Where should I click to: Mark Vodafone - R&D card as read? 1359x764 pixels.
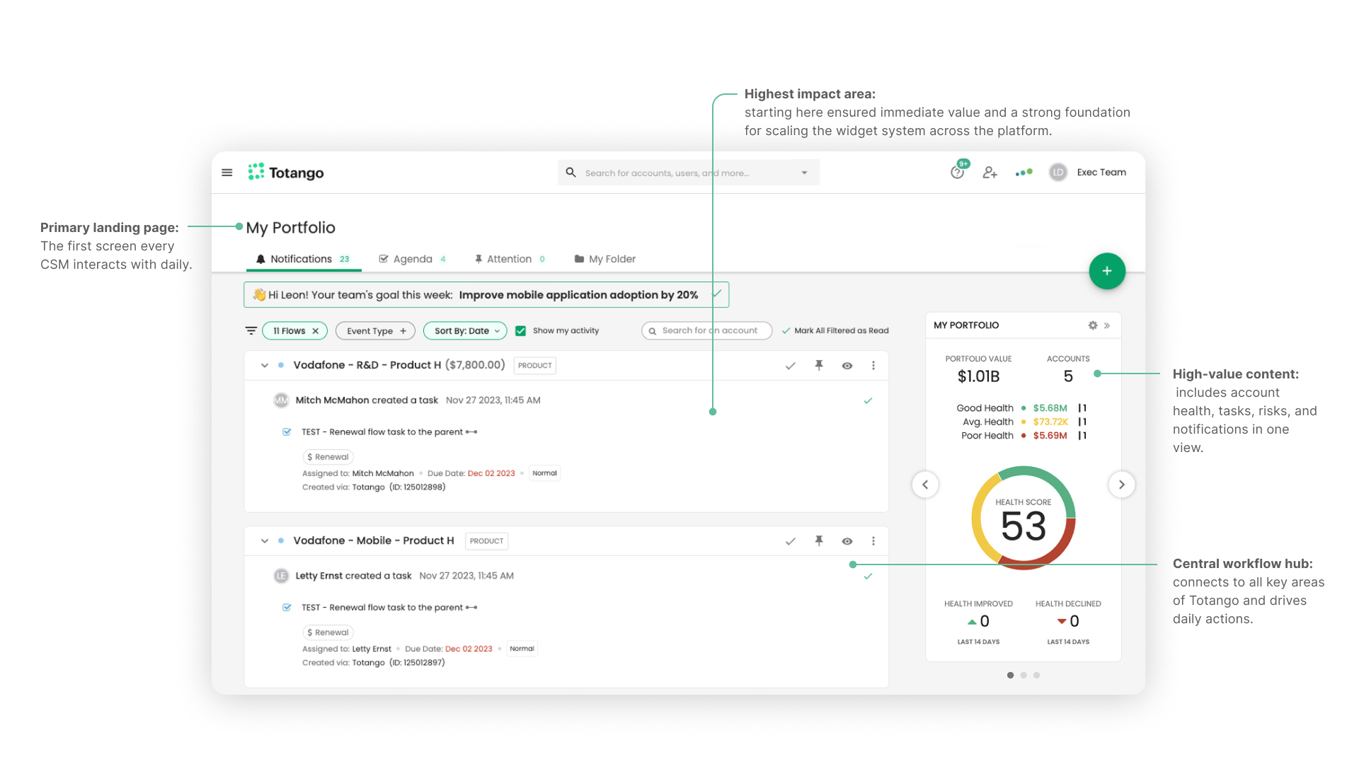tap(791, 366)
